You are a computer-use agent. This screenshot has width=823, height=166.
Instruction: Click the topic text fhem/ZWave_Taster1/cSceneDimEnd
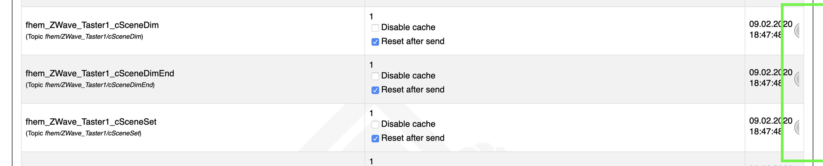pyautogui.click(x=99, y=85)
